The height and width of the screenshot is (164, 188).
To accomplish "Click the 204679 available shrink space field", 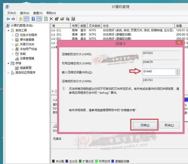I will pyautogui.click(x=161, y=63).
